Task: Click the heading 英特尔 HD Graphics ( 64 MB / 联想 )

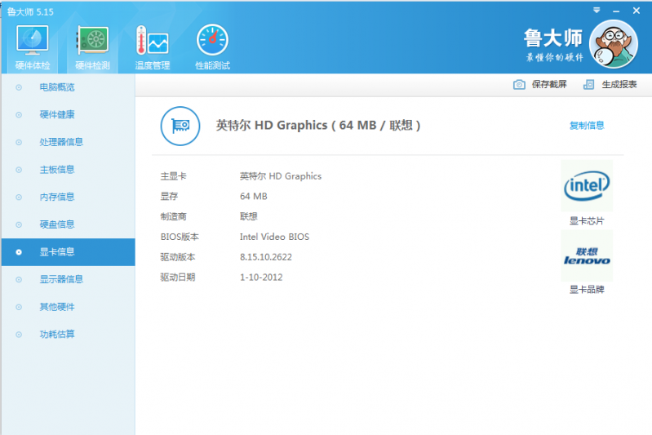Action: pyautogui.click(x=318, y=125)
